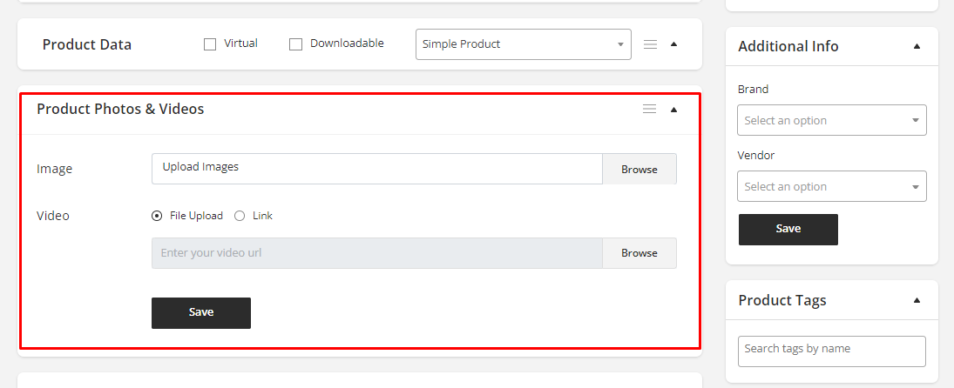Click the Search tags by name box

831,351
